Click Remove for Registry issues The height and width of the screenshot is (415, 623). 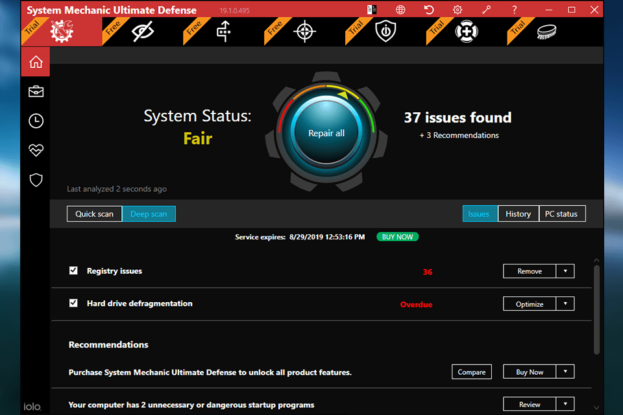click(530, 271)
